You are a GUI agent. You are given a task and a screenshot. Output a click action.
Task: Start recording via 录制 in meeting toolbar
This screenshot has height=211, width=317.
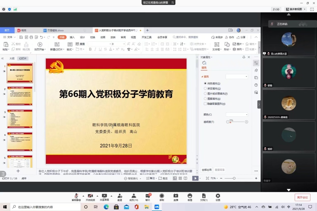point(162,197)
